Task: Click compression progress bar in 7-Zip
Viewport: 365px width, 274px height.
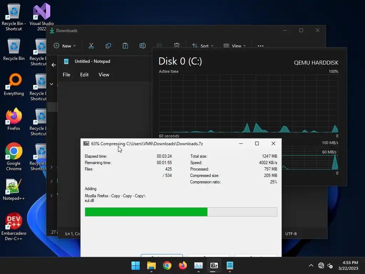Action: point(181,212)
